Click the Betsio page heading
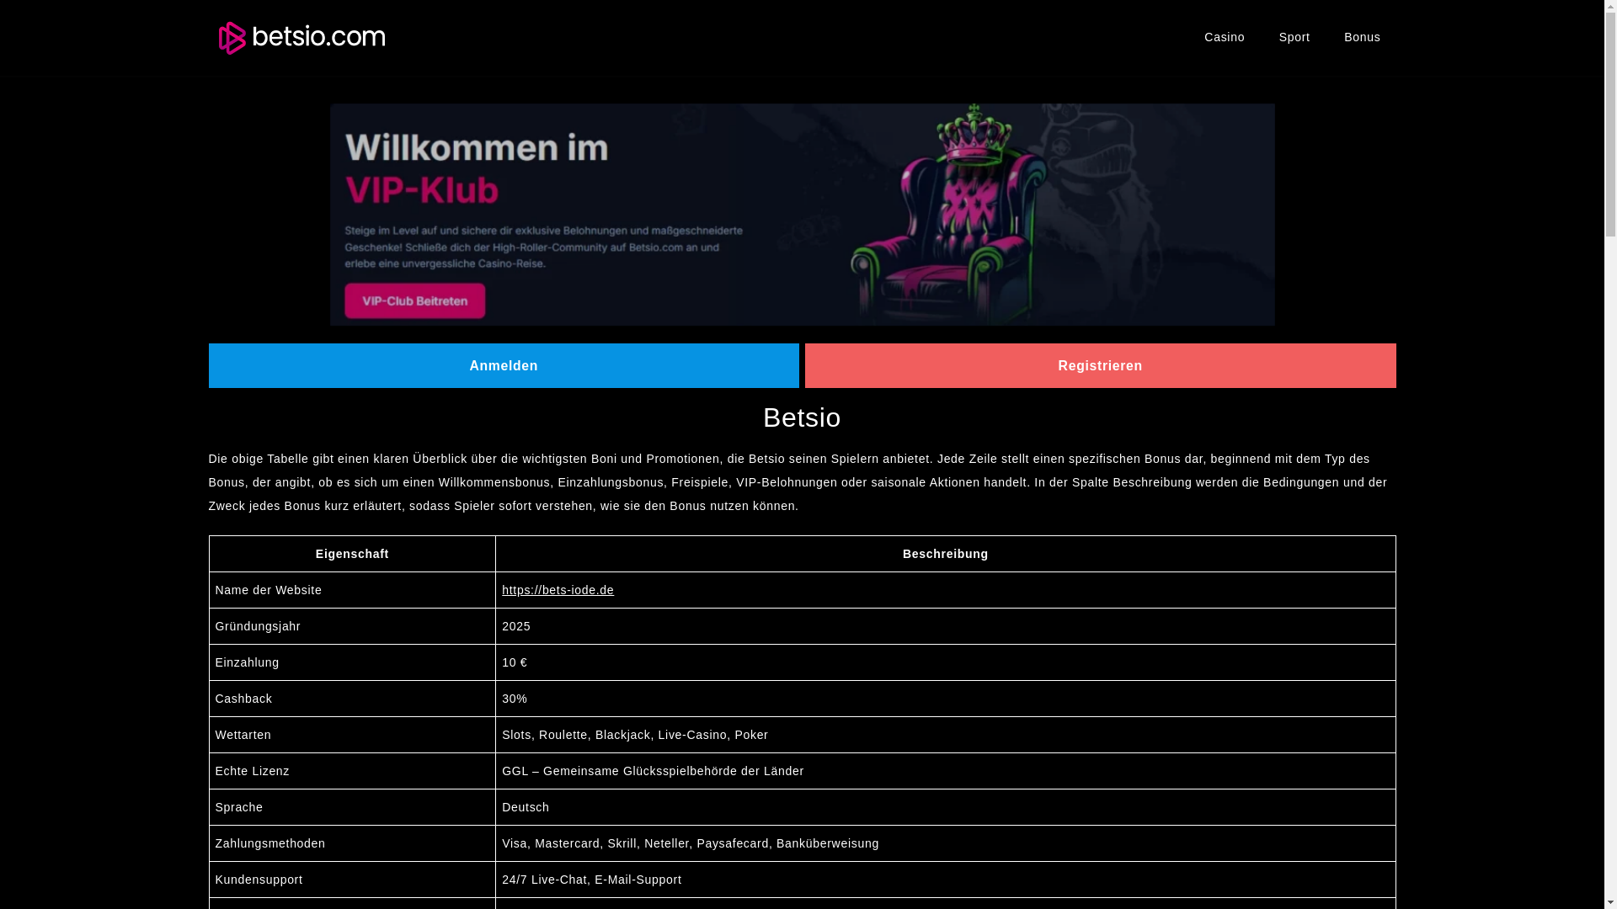1617x909 pixels. tap(802, 417)
